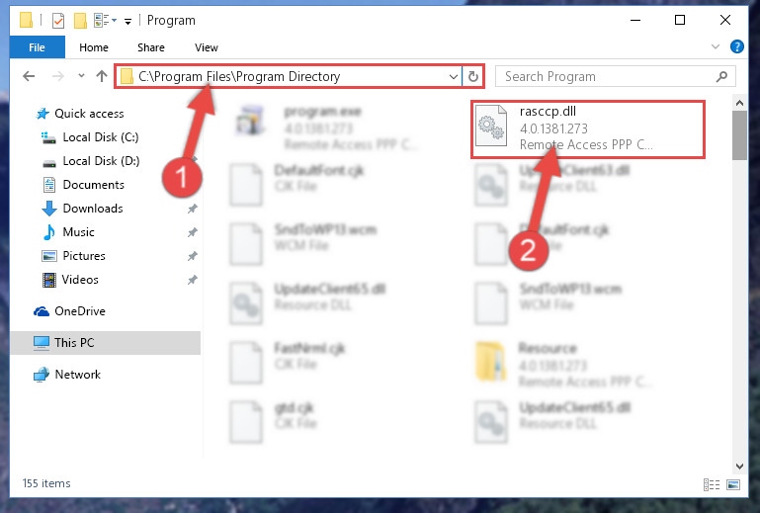
Task: Expand the address bar history dropdown
Action: point(454,77)
